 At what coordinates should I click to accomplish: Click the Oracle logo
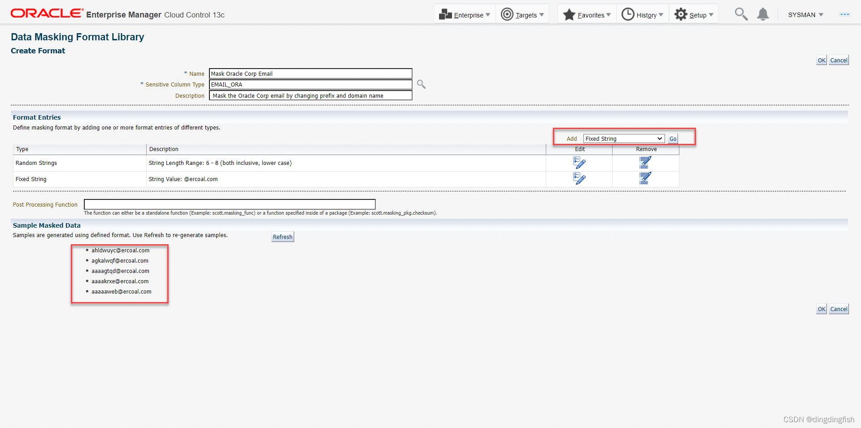(x=47, y=13)
